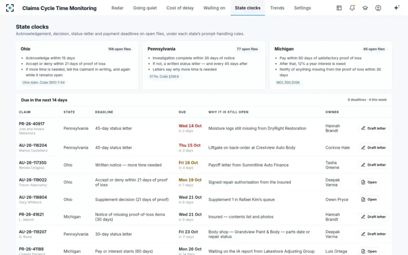Switch to the Going quiet tab

click(x=145, y=8)
